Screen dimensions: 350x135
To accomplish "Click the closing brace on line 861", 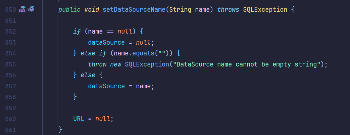I will 60,129.
